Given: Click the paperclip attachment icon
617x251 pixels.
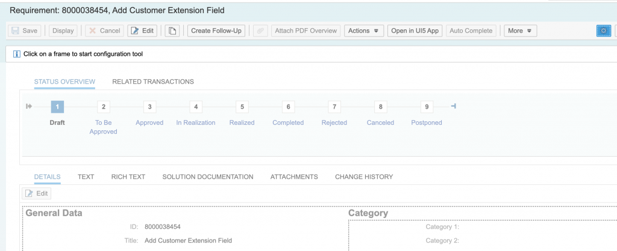Looking at the screenshot, I should (x=260, y=31).
